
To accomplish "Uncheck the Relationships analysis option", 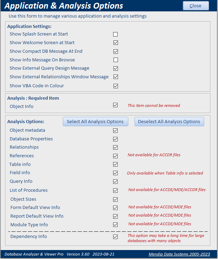I will pyautogui.click(x=115, y=147).
